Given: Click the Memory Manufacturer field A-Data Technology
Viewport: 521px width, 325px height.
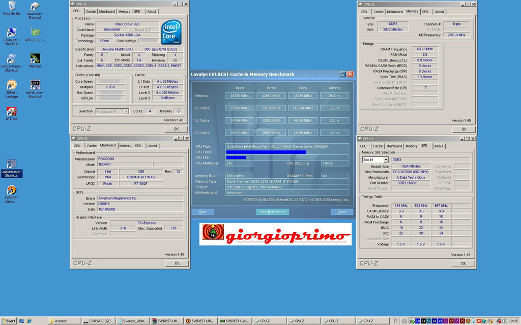Looking at the screenshot, I should [411, 178].
